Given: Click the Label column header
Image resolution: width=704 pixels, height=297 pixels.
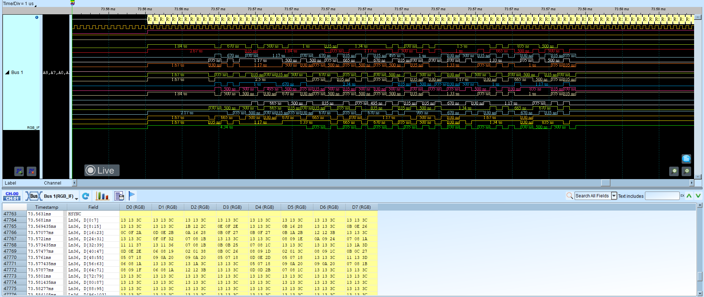Looking at the screenshot, I should coord(10,183).
